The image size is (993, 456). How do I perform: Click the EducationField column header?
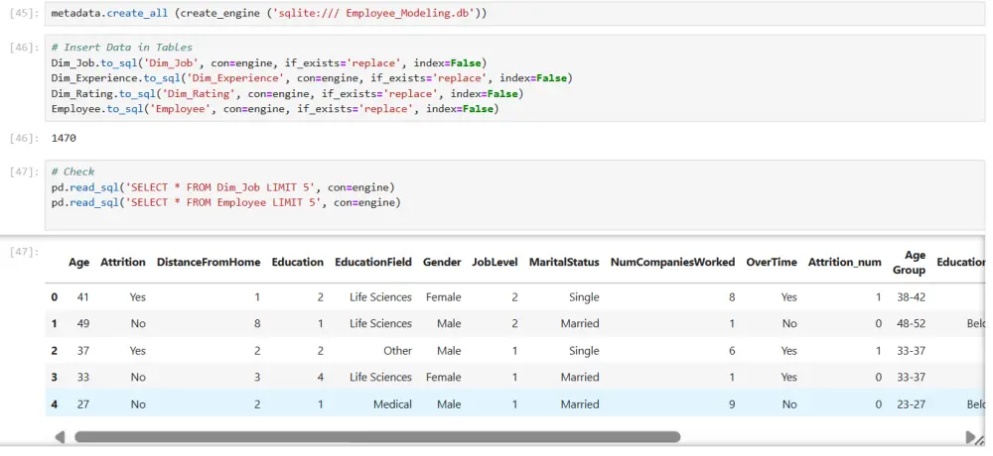(372, 263)
